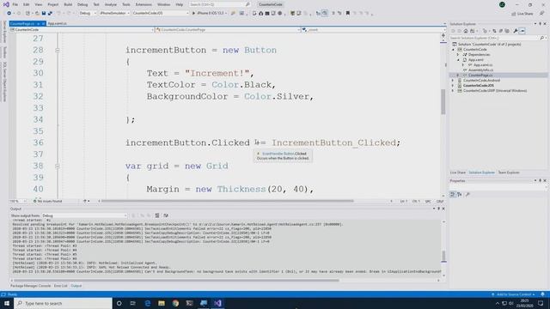Viewport: 550px width, 309px height.
Task: Select the CounterInCode.iOS project
Action: [478, 86]
